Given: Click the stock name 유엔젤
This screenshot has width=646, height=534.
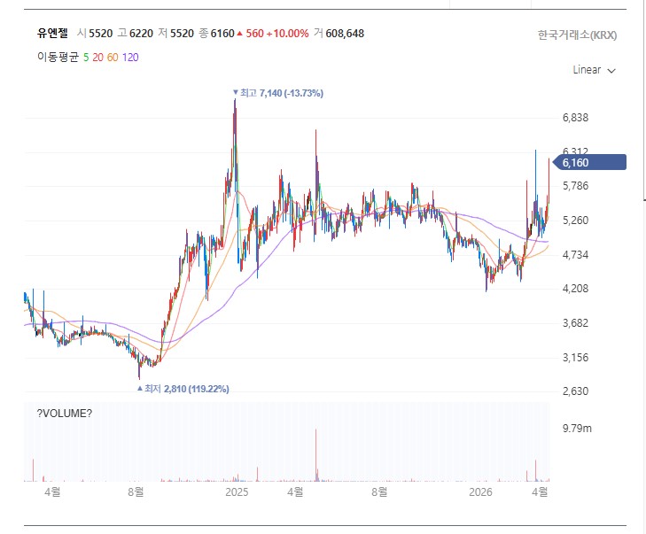Looking at the screenshot, I should pos(52,34).
